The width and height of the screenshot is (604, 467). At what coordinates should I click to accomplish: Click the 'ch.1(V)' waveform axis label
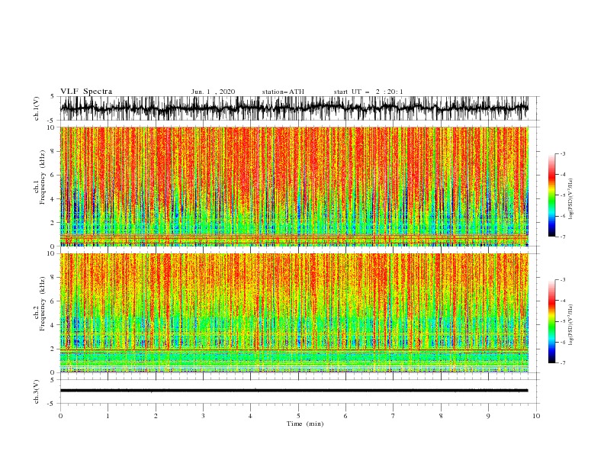point(37,108)
